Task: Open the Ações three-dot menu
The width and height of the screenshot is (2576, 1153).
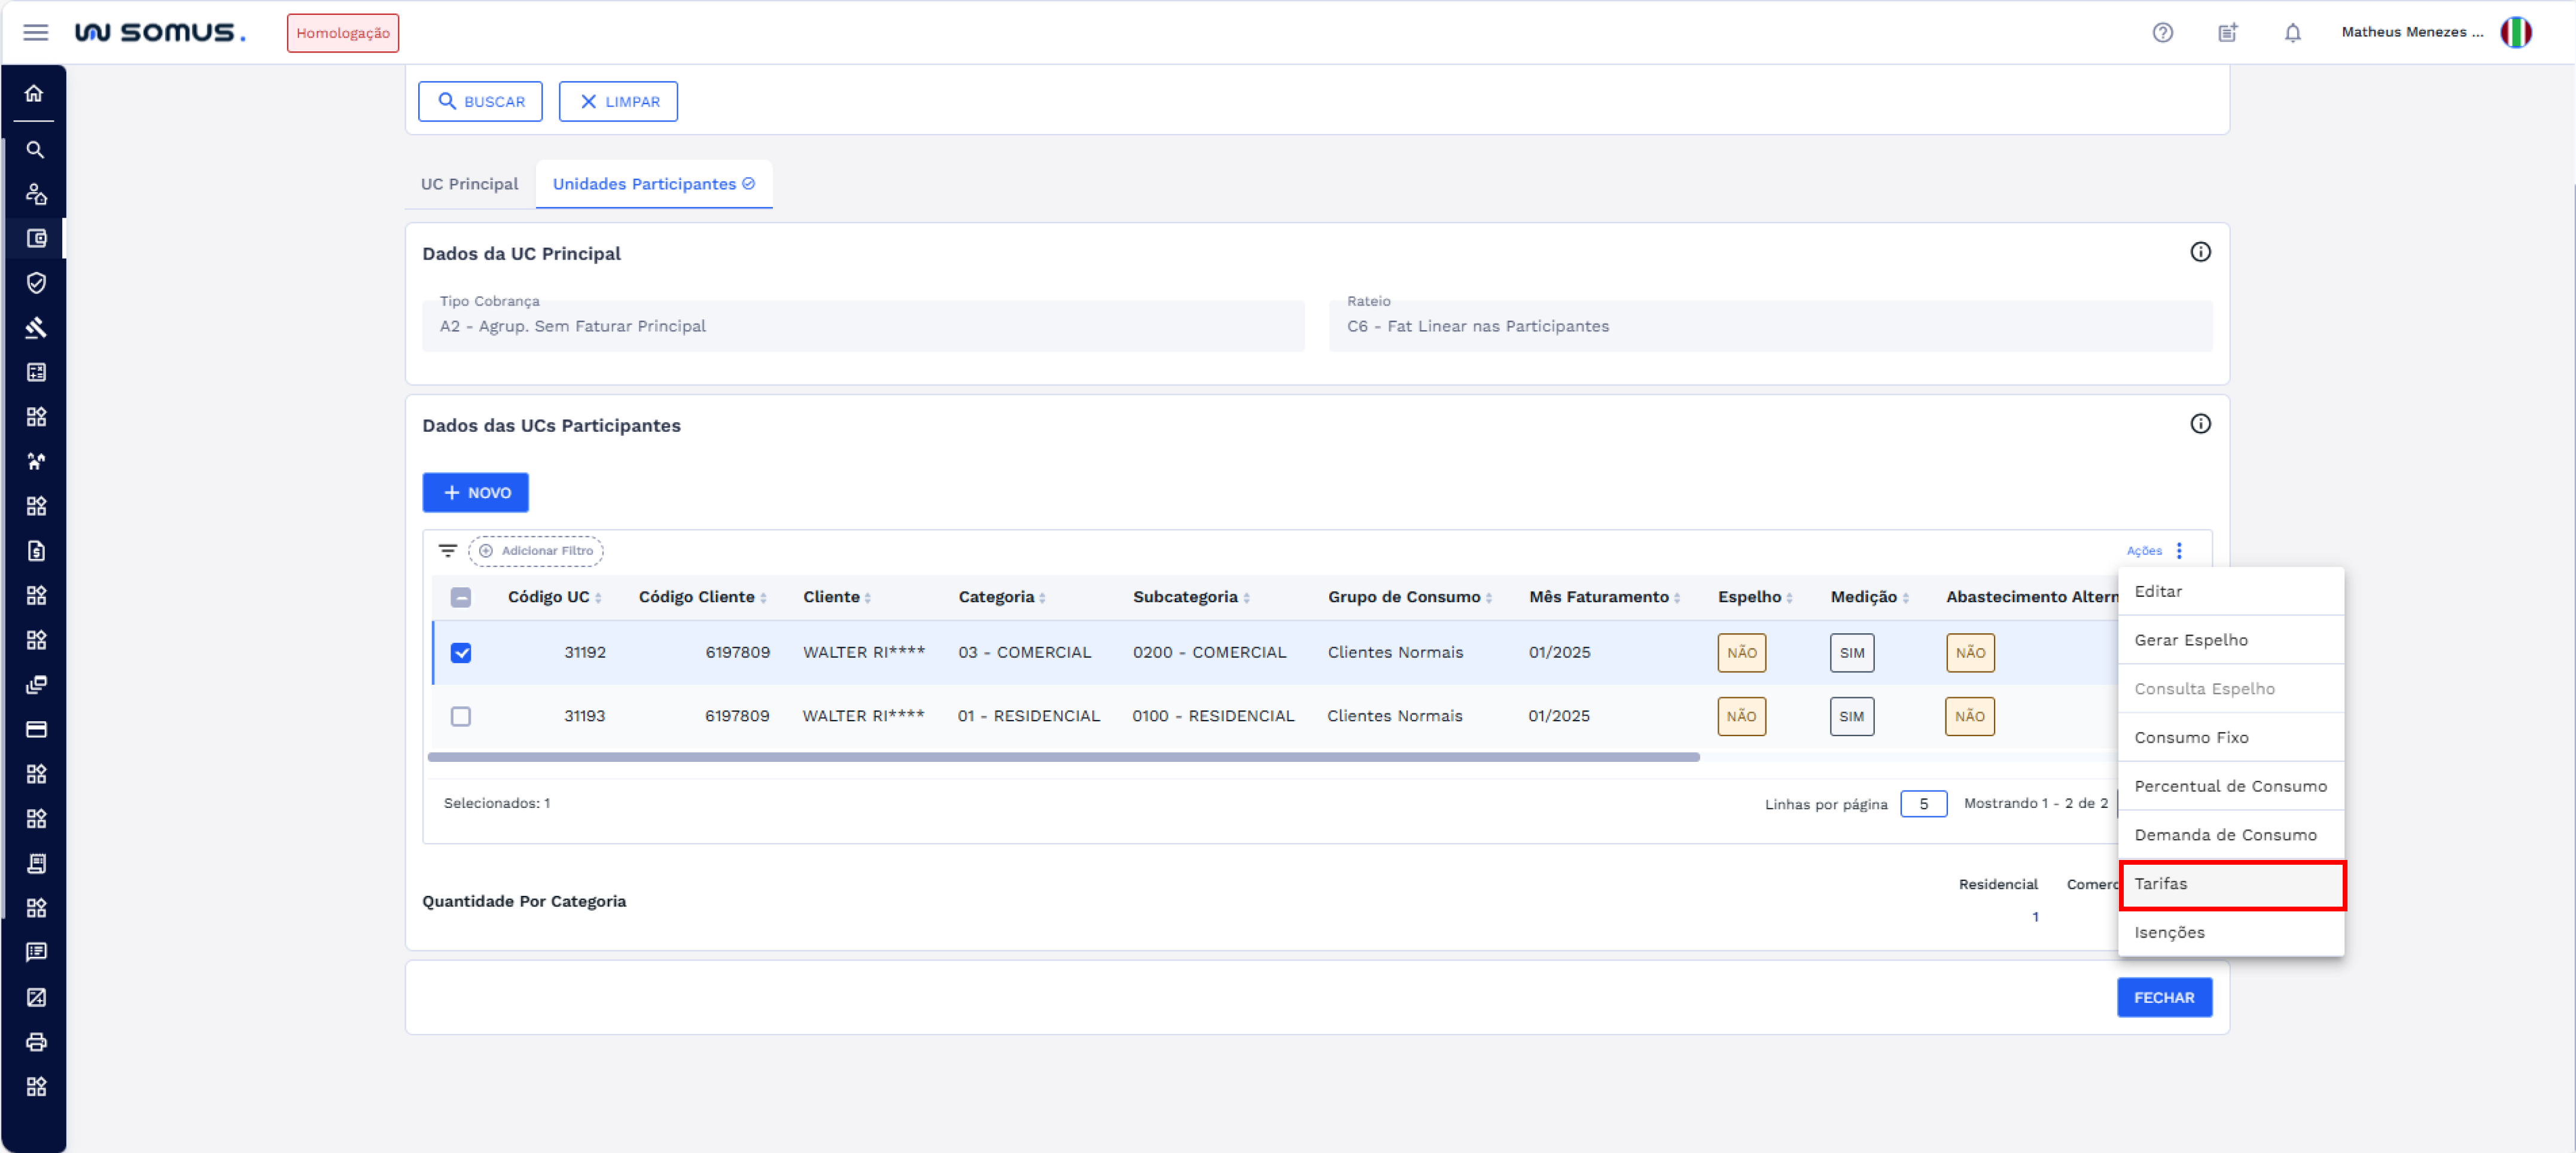Action: 2179,550
